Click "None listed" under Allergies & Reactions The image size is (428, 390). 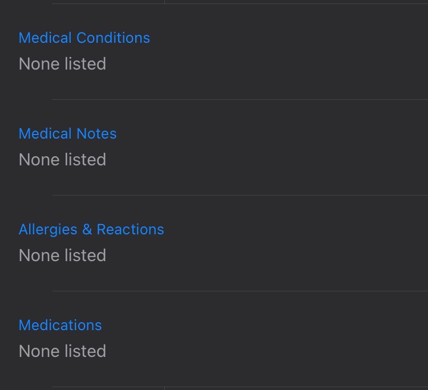[62, 255]
